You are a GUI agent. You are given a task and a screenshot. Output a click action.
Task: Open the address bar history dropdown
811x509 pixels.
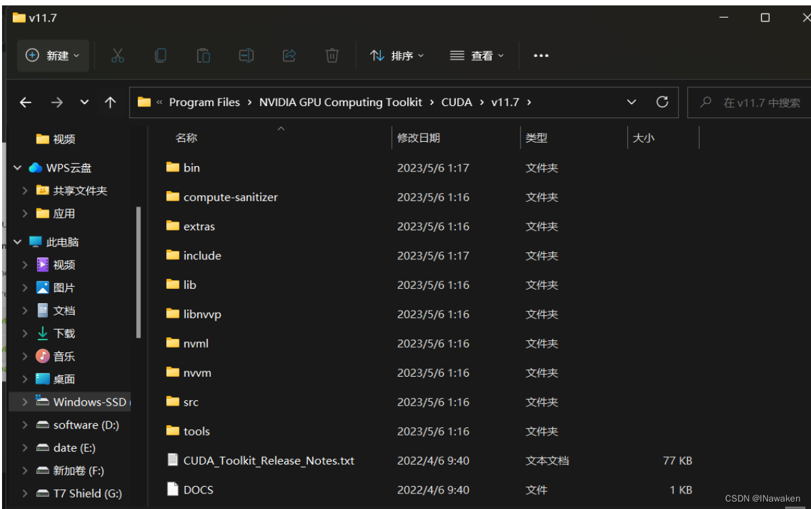(631, 102)
